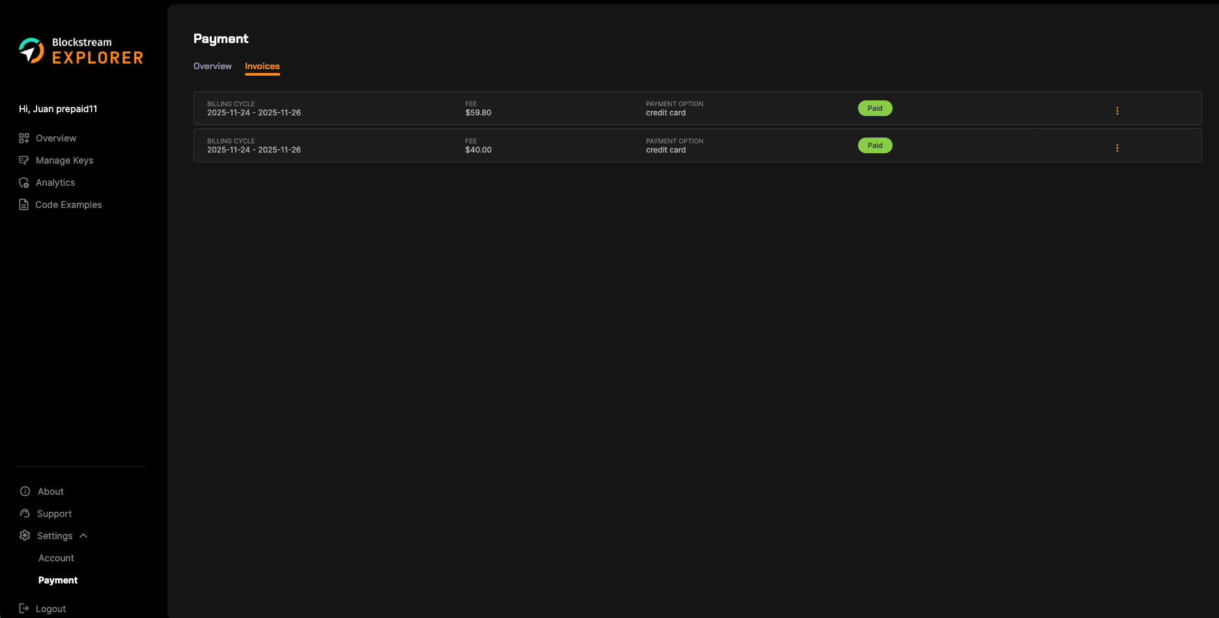Open Analytics via its chart icon

pos(24,182)
